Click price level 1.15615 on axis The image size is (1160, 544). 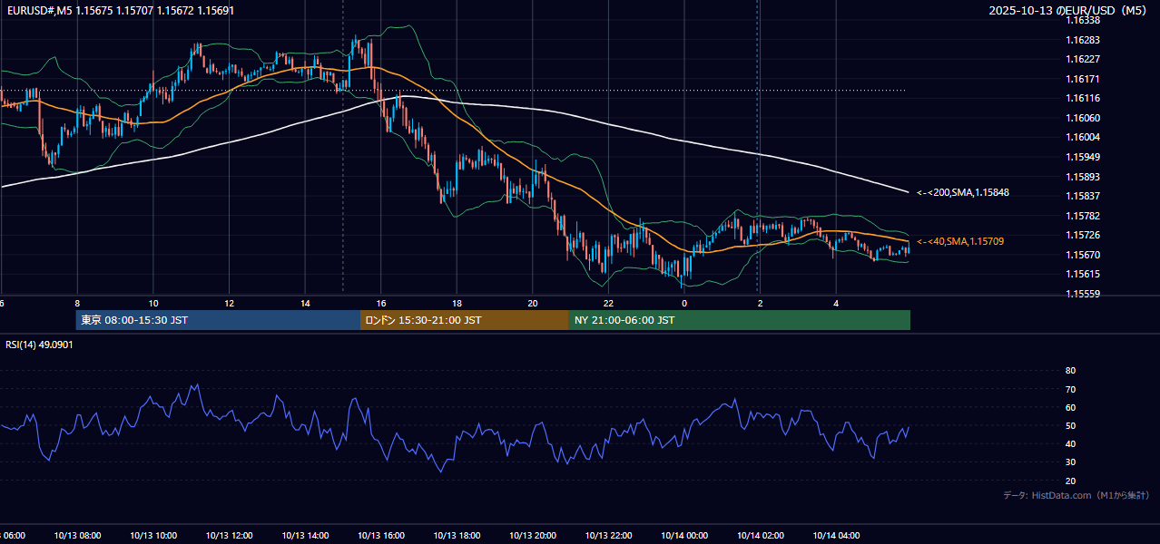[x=1082, y=274]
